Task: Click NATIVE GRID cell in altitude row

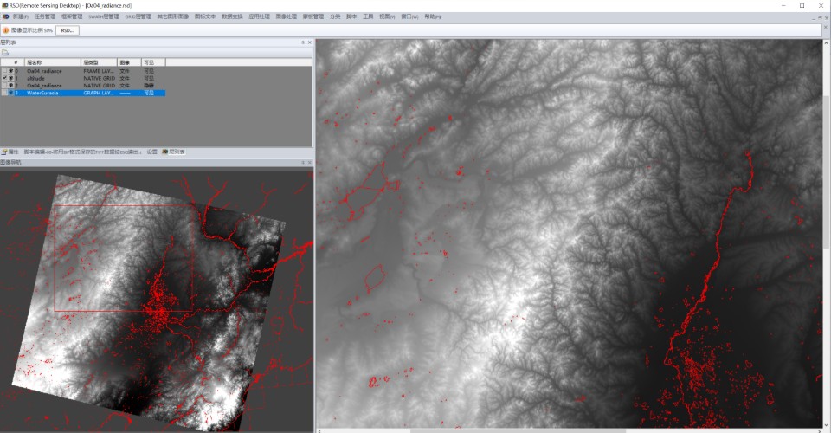Action: pos(99,78)
